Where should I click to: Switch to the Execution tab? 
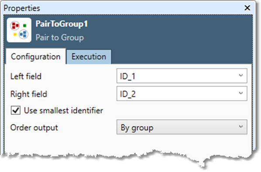point(89,57)
